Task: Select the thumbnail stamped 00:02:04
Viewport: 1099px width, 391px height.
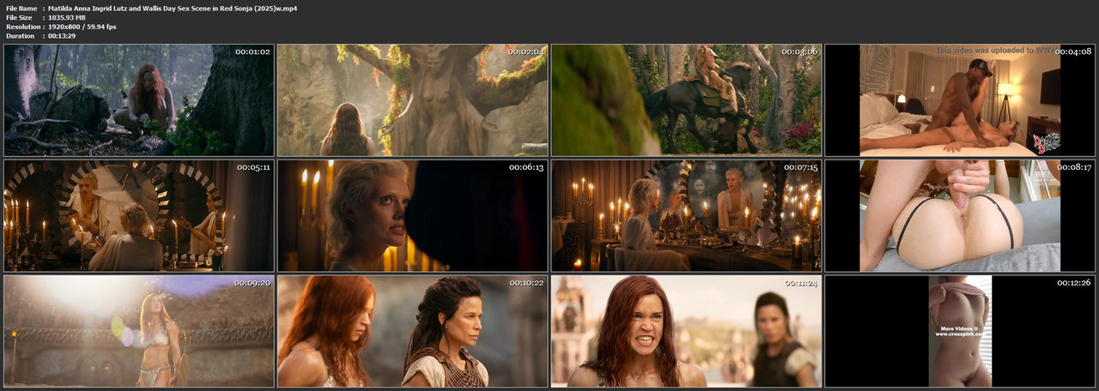Action: click(x=412, y=100)
